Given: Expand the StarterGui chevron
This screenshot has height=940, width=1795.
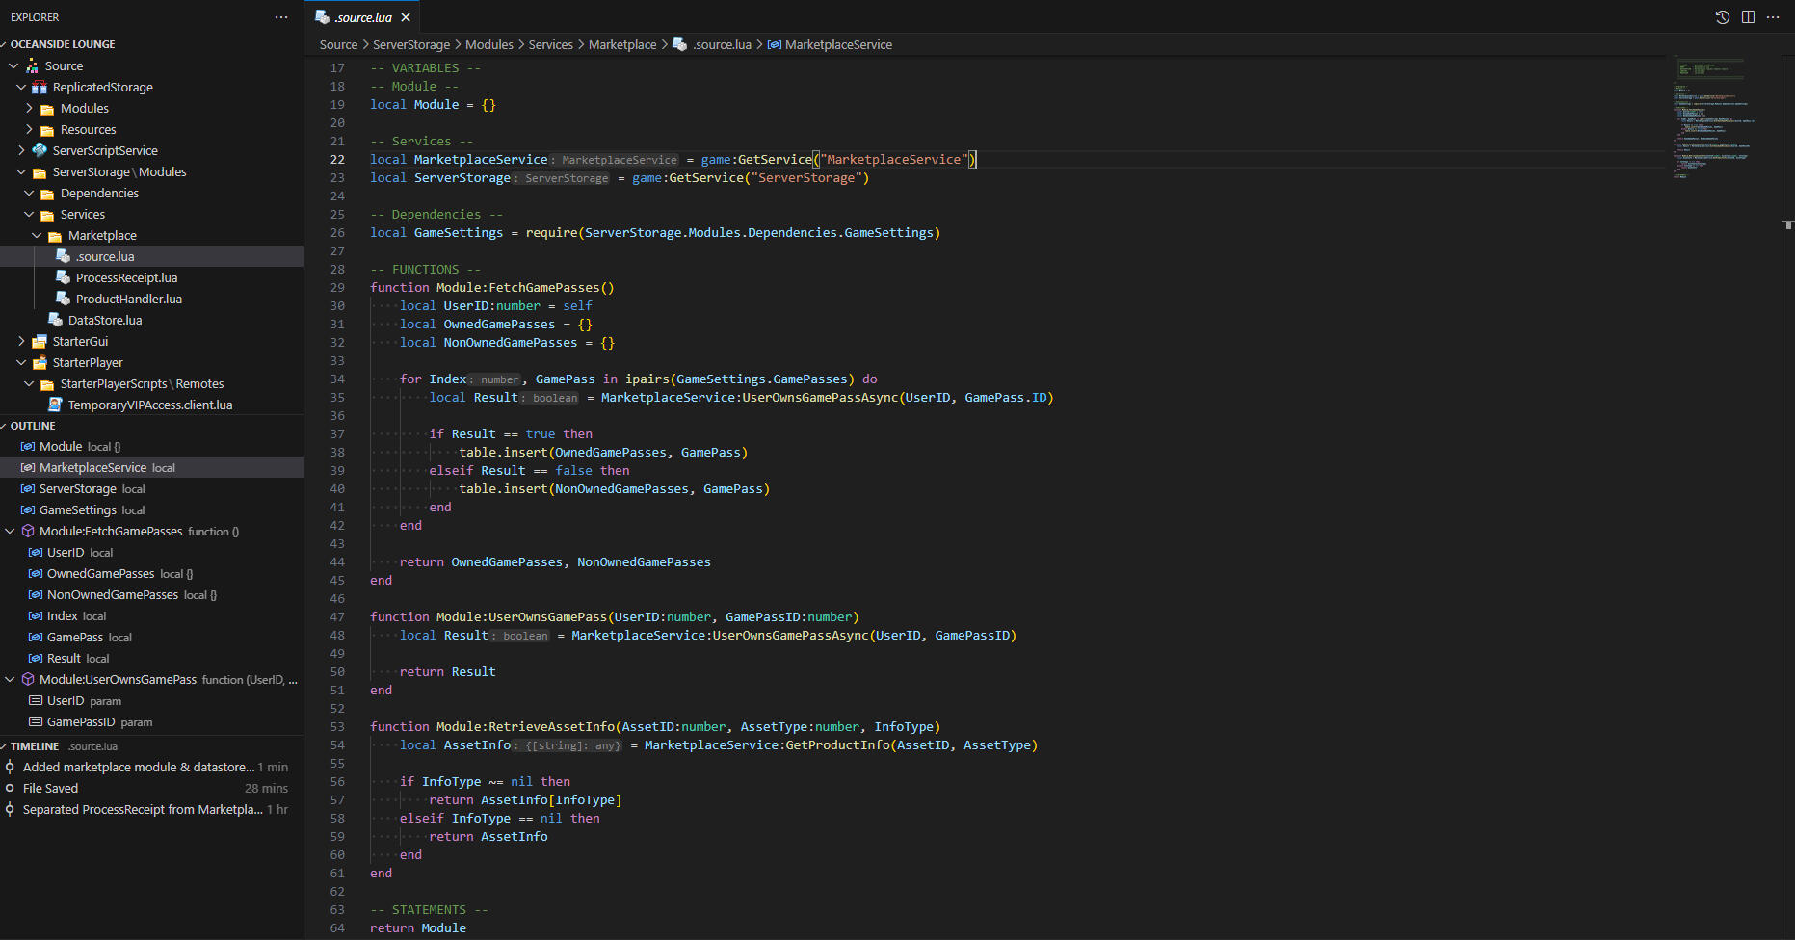Looking at the screenshot, I should click(21, 341).
